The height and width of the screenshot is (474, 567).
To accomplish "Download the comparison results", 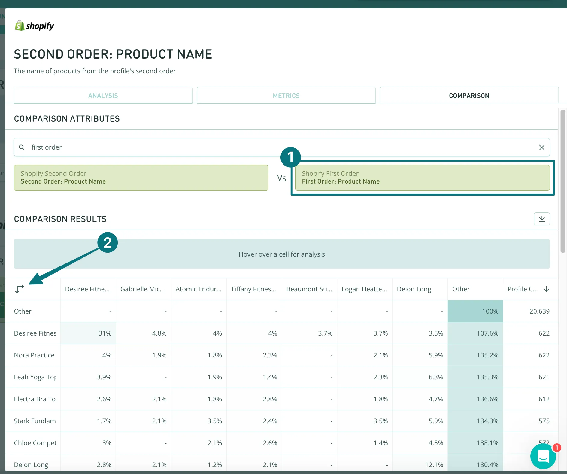I will point(541,219).
